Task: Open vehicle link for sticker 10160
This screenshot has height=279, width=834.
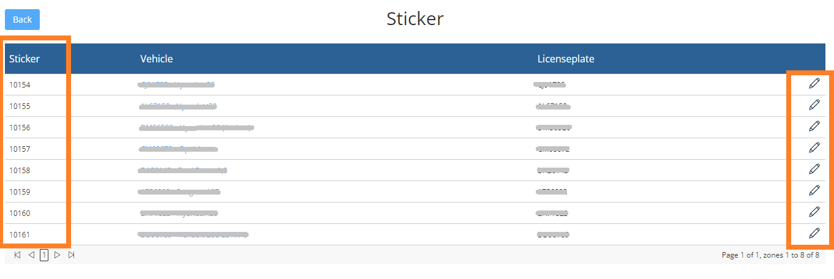Action: pyautogui.click(x=178, y=213)
